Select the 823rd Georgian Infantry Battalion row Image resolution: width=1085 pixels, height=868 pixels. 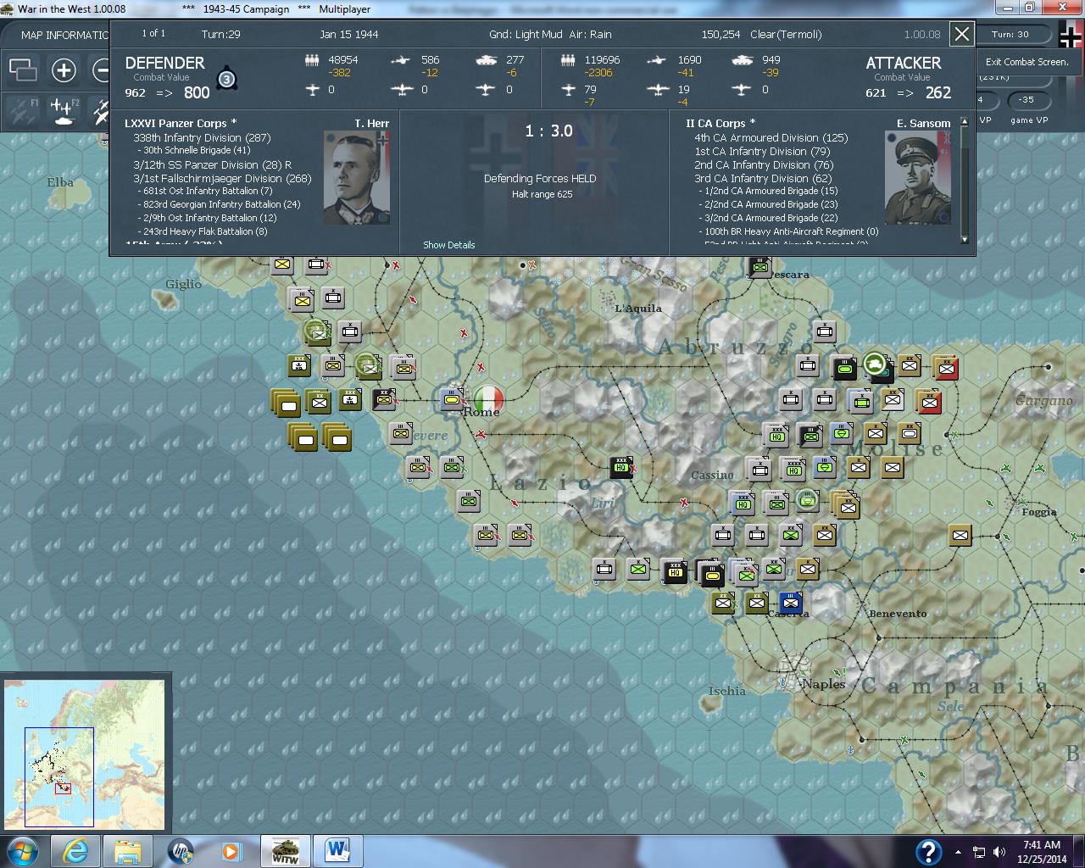220,204
